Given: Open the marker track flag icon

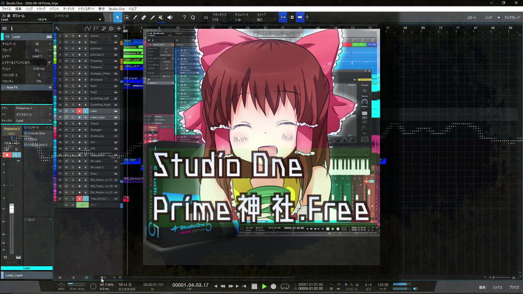Looking at the screenshot, I should [x=96, y=29].
